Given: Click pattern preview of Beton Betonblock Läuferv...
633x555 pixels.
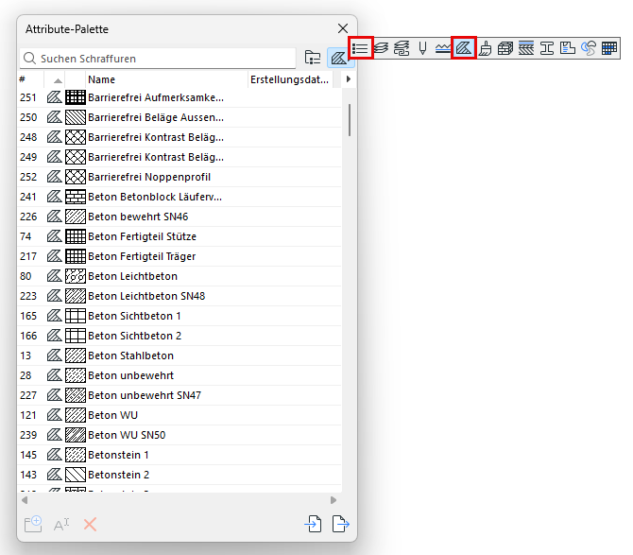Looking at the screenshot, I should [76, 197].
